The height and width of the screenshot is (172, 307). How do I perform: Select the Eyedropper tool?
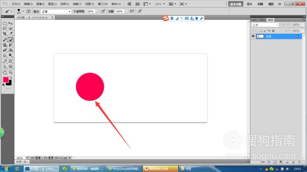(x=10, y=33)
